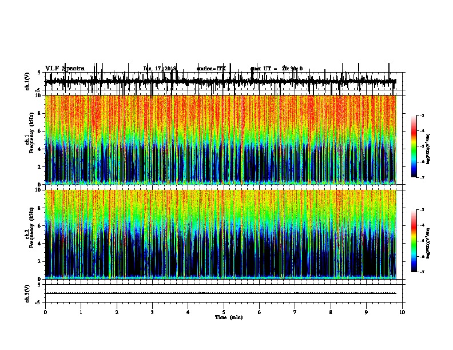The width and height of the screenshot is (453, 350).
Task: Click the VLF Spectra title text
Action: tap(65, 69)
